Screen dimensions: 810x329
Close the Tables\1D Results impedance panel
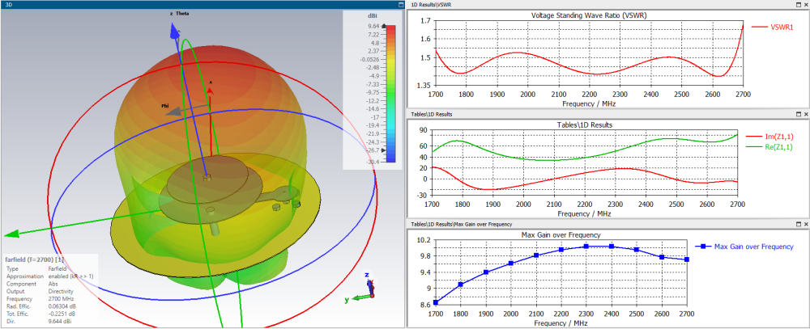805,114
